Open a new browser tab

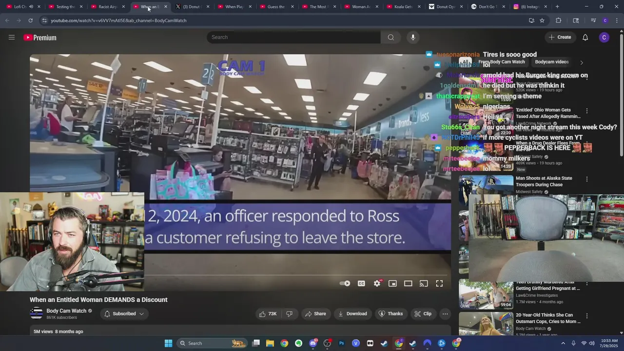[x=557, y=7]
